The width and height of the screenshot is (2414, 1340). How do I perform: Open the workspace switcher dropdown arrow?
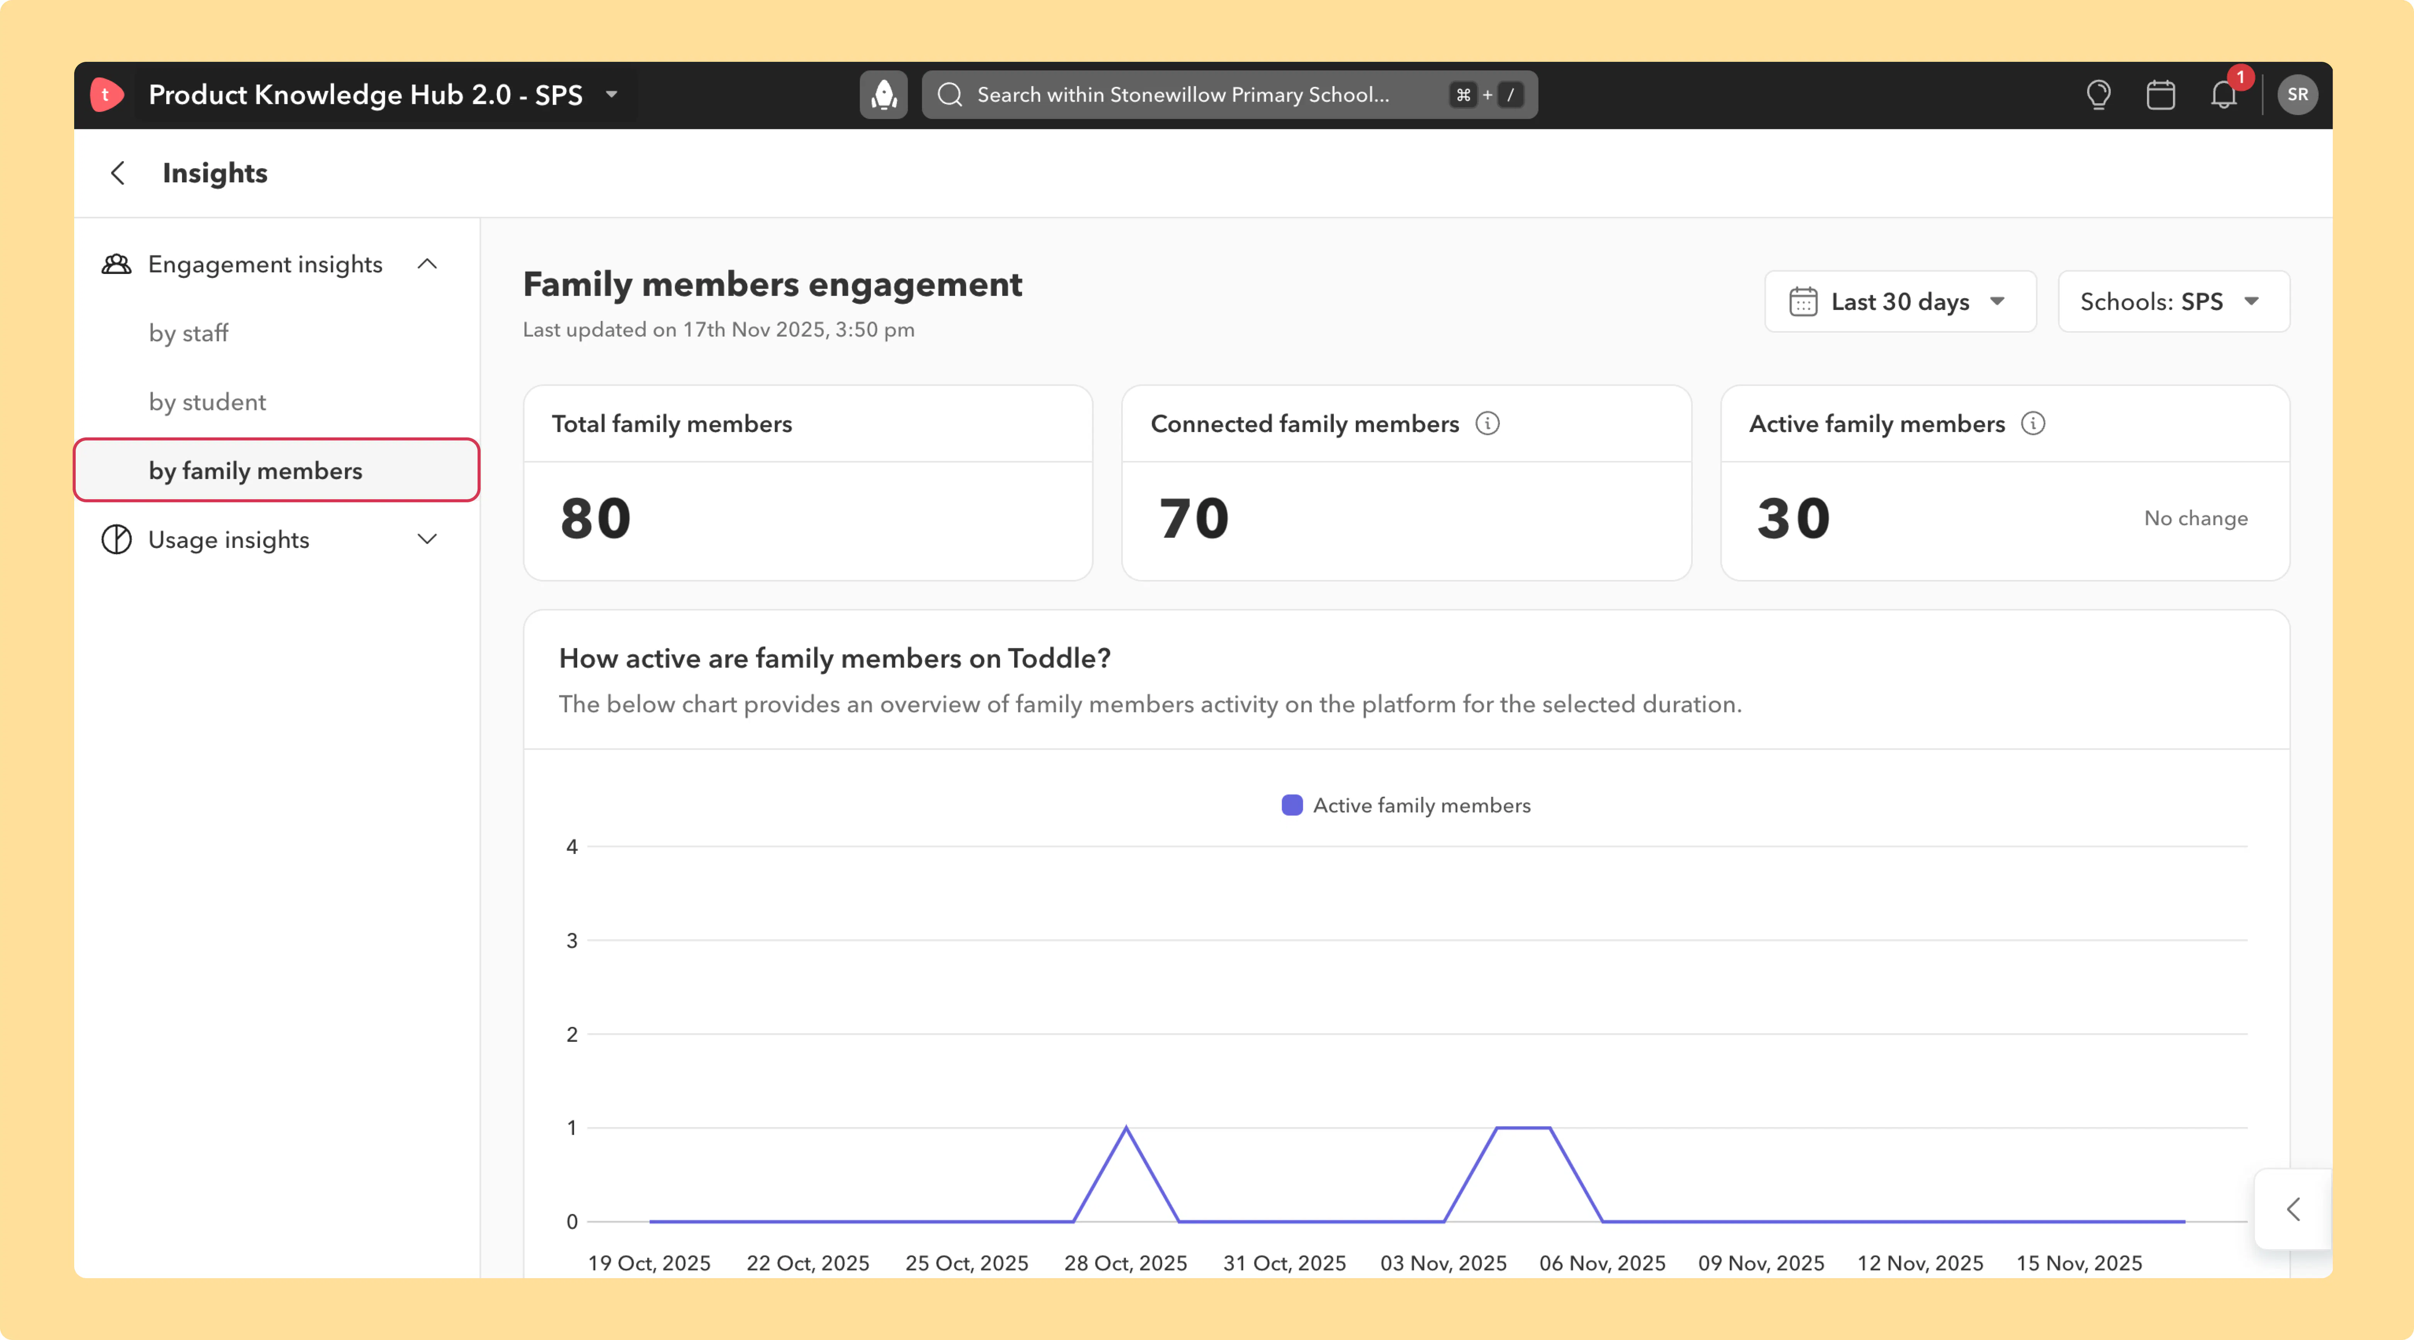[x=612, y=95]
